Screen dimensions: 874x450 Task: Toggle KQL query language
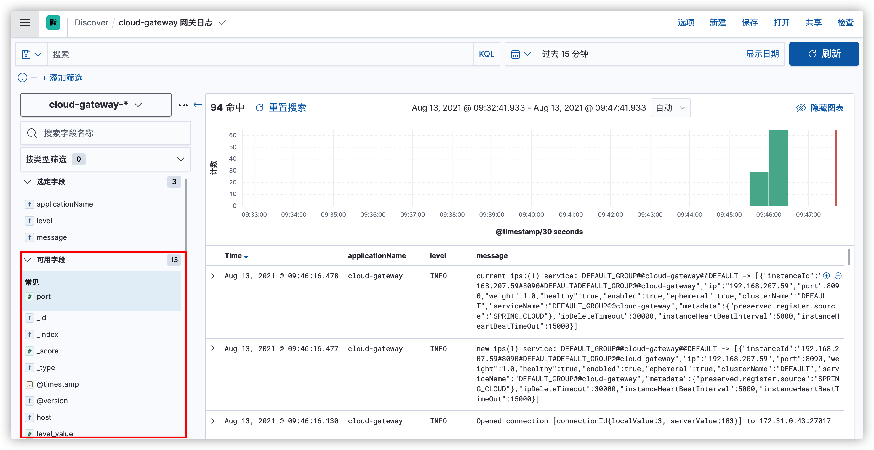pyautogui.click(x=486, y=54)
